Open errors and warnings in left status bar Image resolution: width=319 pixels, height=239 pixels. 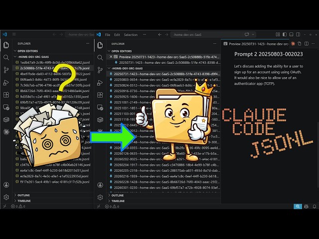[x=18, y=206]
